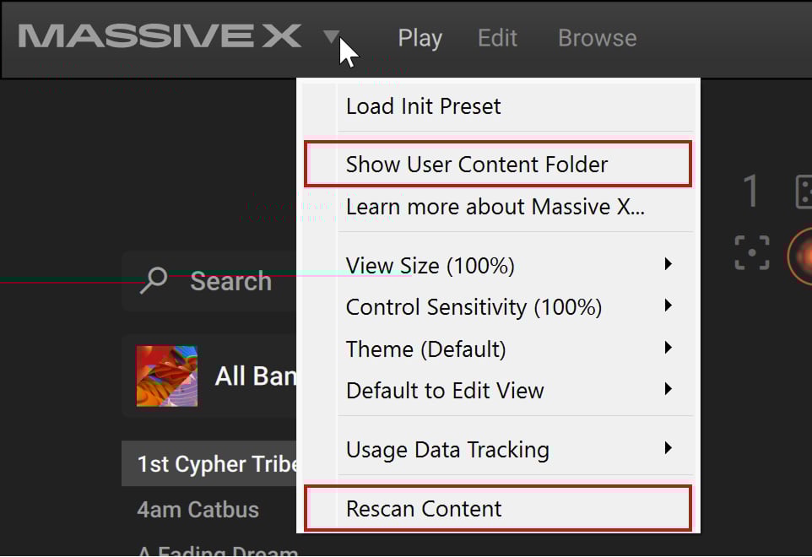Select the All Banks artwork thumbnail
This screenshot has width=812, height=557.
point(167,376)
